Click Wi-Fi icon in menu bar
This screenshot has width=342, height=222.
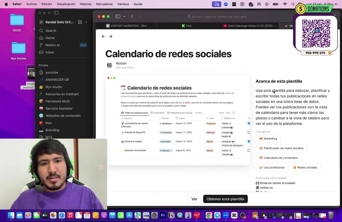pyautogui.click(x=285, y=4)
